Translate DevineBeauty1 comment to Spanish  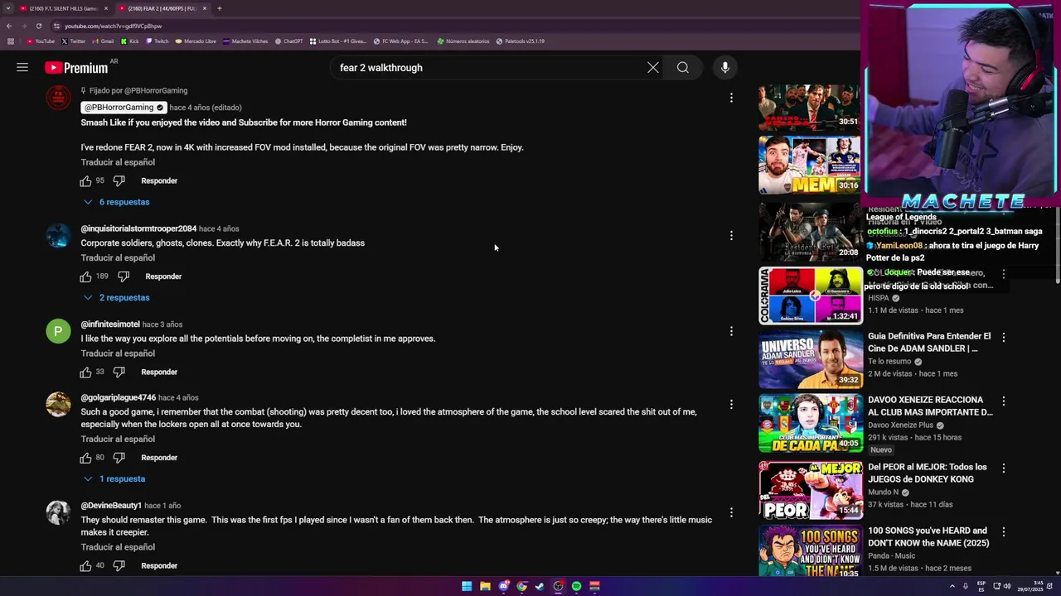pos(118,547)
